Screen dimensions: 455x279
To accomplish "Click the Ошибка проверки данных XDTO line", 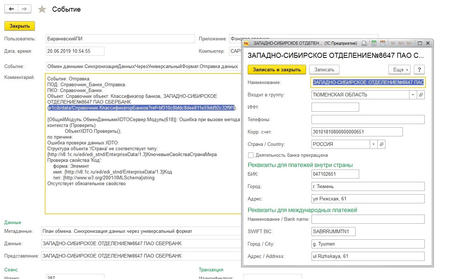I will pos(83,143).
